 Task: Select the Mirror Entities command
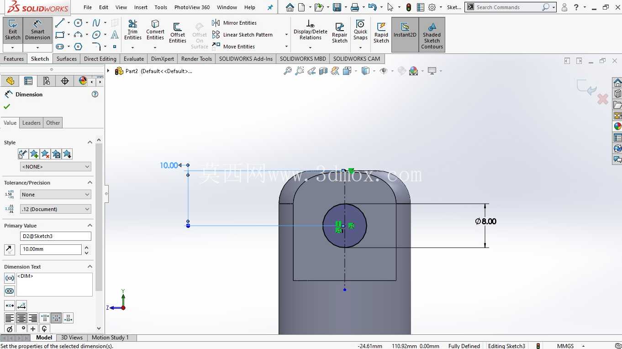coord(235,23)
